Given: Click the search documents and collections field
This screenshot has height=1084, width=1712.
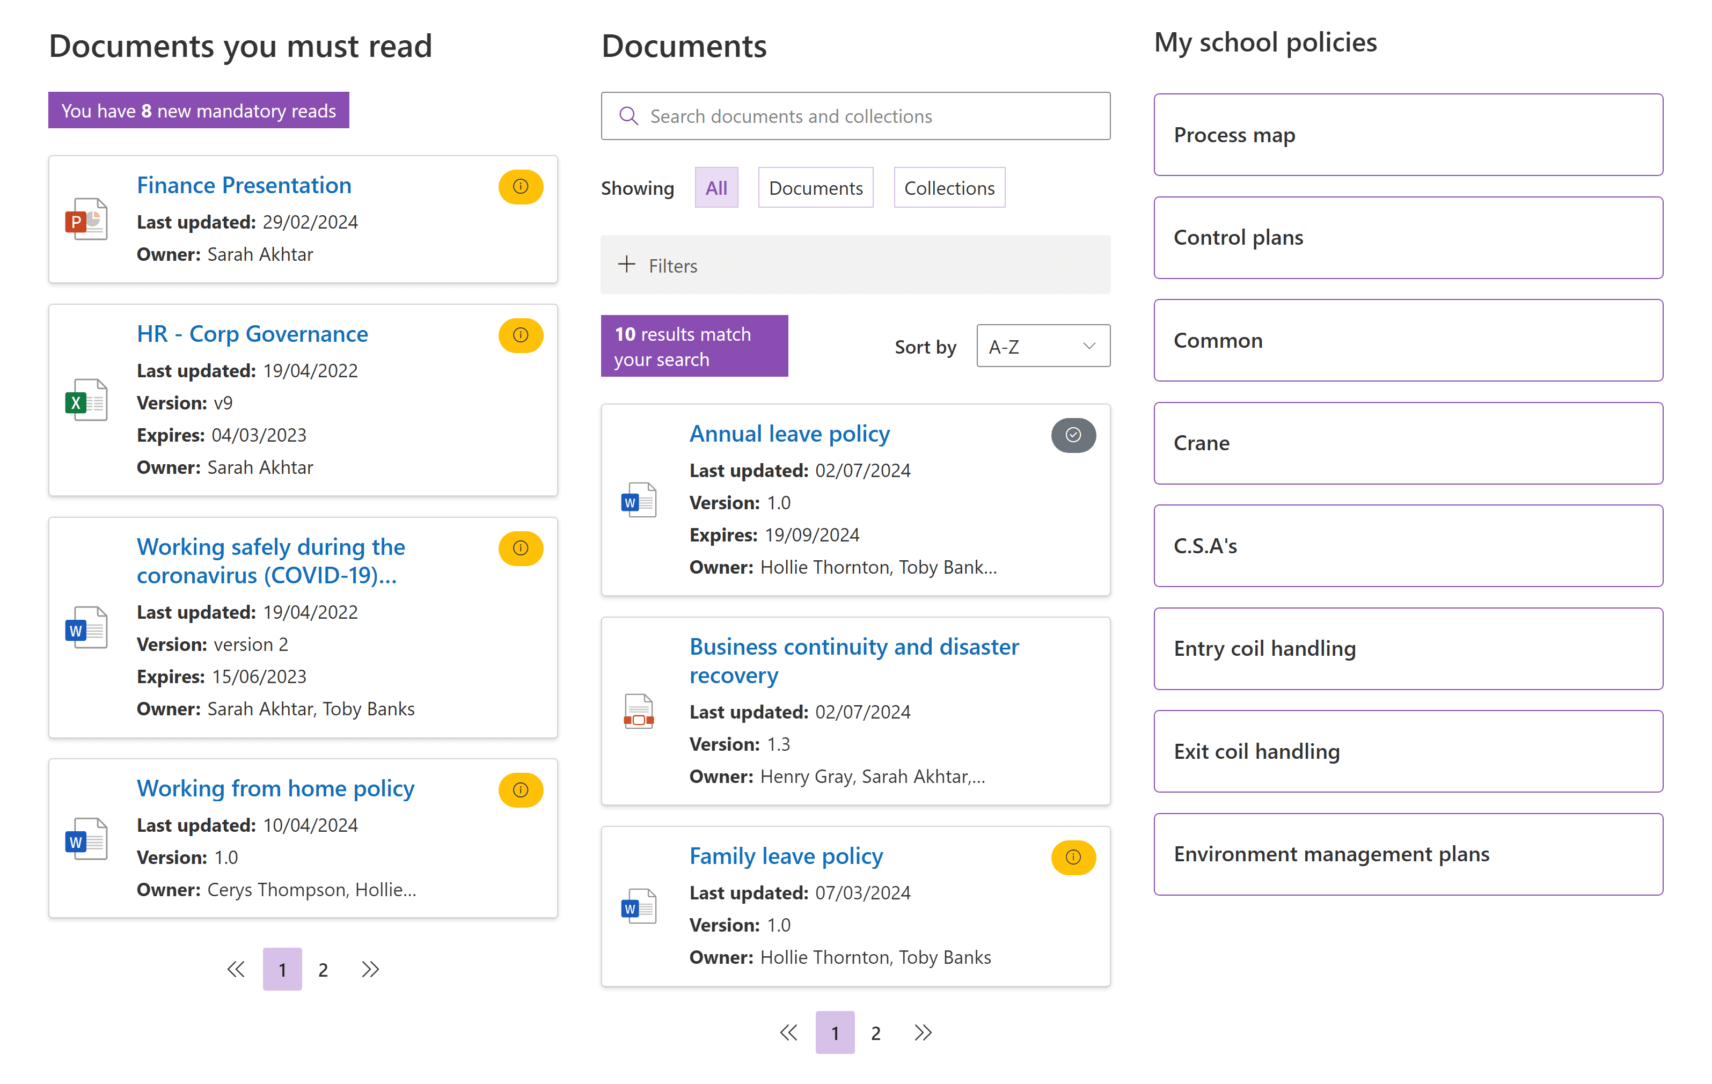Looking at the screenshot, I should coord(855,116).
